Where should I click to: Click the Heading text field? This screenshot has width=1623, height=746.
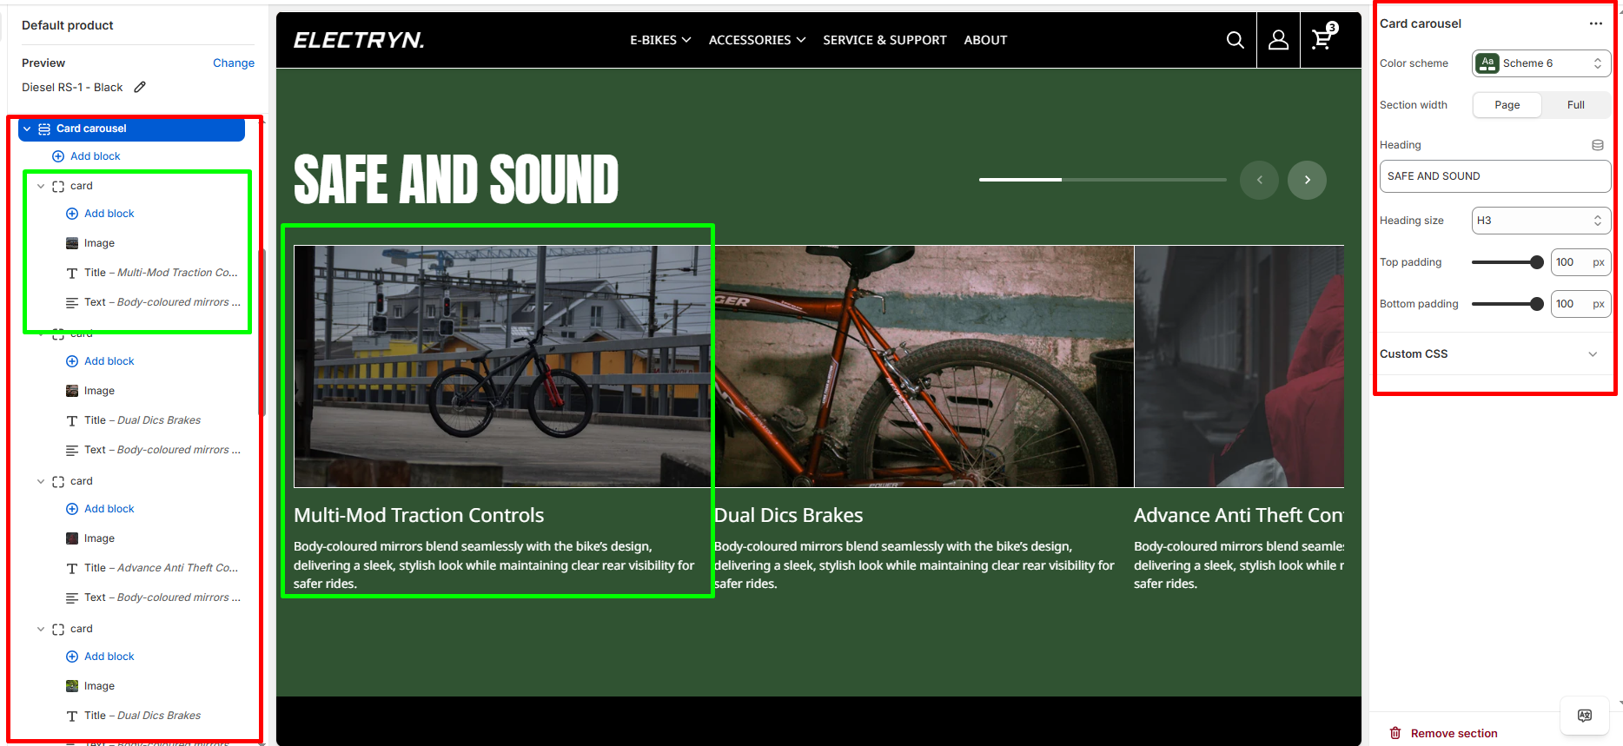point(1494,176)
